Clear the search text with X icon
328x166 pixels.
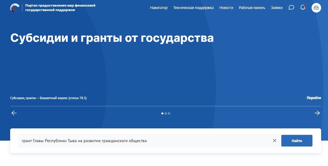tap(274, 141)
